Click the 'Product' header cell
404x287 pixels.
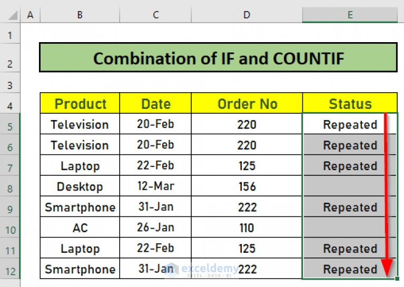pyautogui.click(x=80, y=103)
